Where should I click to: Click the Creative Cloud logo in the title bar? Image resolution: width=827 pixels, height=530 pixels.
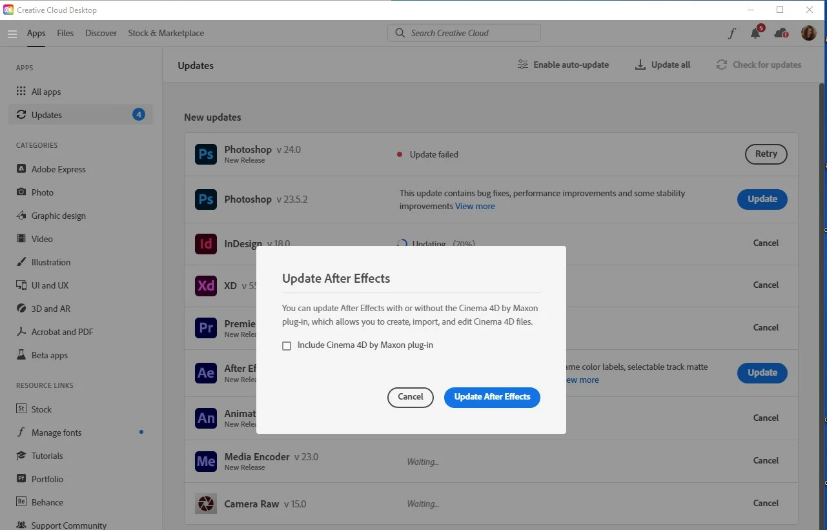8,10
